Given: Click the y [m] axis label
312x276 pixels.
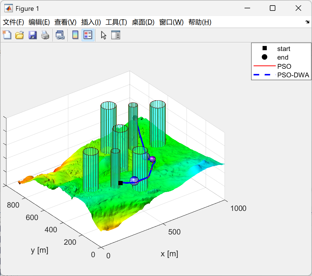Looking at the screenshot, I should coord(40,250).
